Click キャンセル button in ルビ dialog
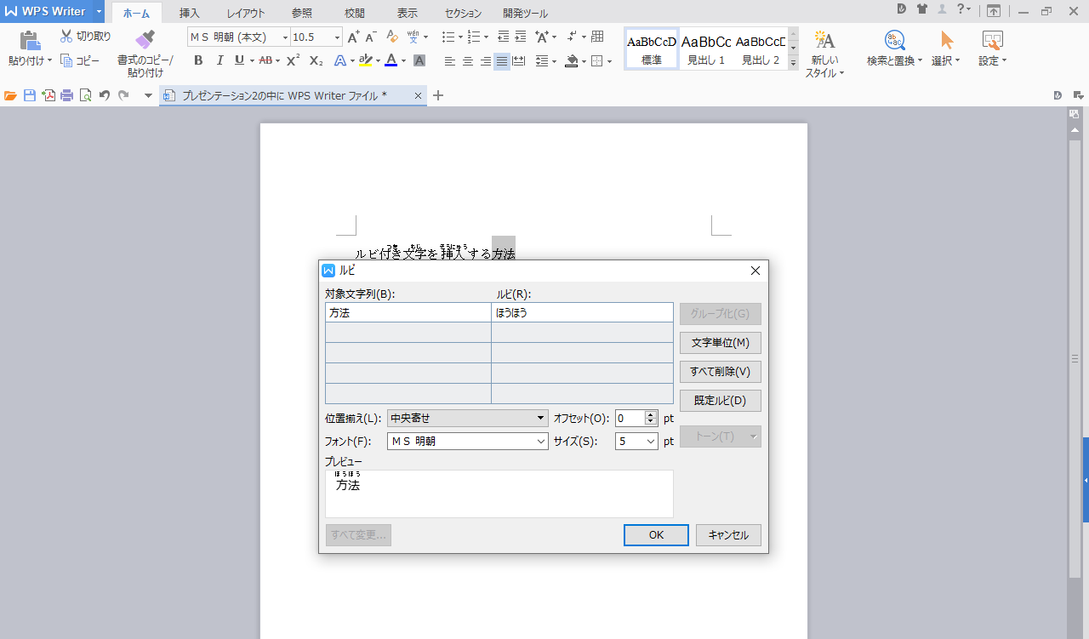Image resolution: width=1089 pixels, height=639 pixels. [x=728, y=535]
